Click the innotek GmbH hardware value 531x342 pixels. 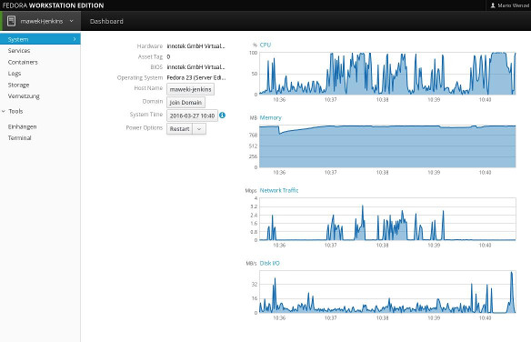pos(195,46)
